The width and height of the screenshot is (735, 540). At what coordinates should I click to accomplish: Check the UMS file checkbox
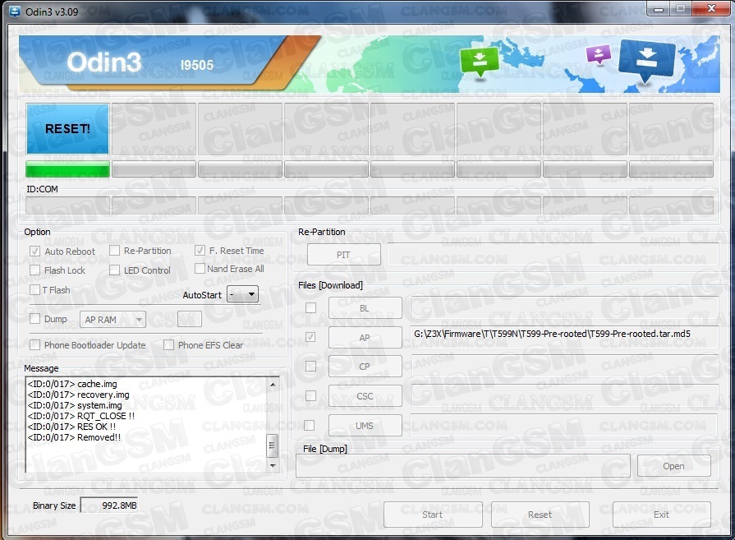[310, 425]
